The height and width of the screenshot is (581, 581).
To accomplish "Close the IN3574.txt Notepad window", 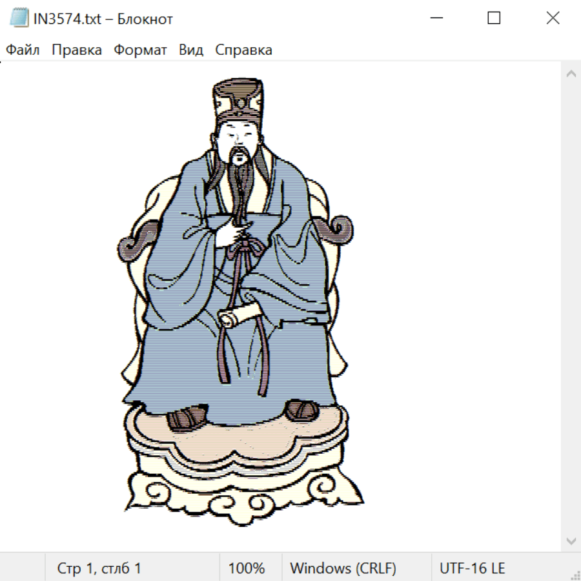I will 553,18.
